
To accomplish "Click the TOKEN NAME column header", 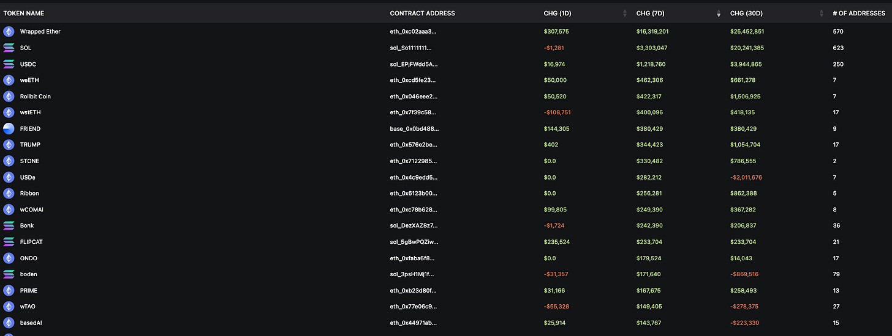I will 24,13.
